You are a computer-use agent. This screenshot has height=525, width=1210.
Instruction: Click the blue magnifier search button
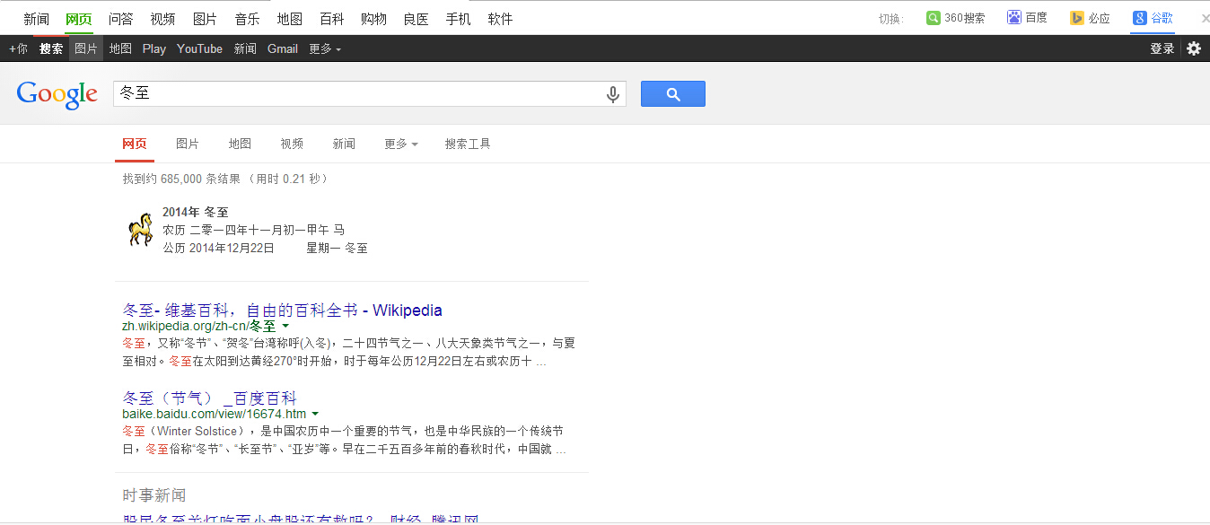point(672,94)
